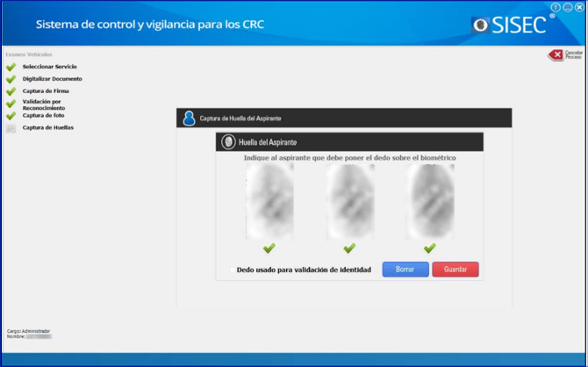Open the Digitalizar Documento step
The image size is (588, 367).
coord(52,79)
